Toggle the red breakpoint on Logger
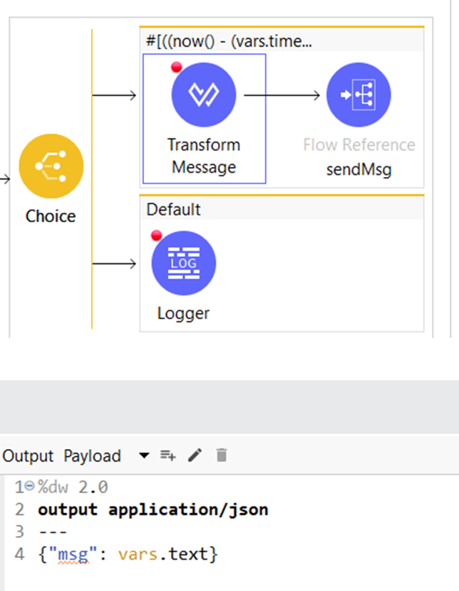The width and height of the screenshot is (459, 591). 156,236
